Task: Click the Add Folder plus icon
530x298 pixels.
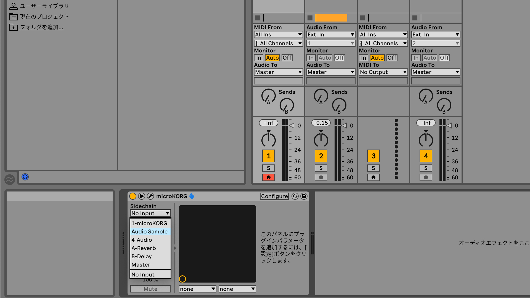Action: [13, 27]
